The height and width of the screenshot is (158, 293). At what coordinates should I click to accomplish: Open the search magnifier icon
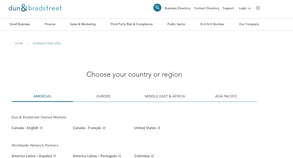[x=157, y=8]
